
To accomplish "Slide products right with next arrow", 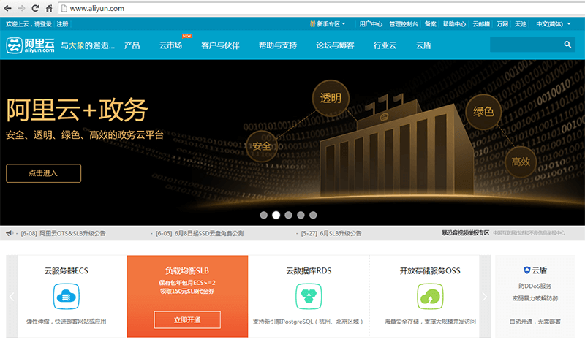I will (485, 297).
